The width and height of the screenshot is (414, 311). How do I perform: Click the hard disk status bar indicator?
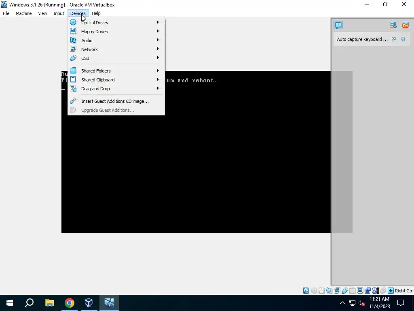(306, 291)
